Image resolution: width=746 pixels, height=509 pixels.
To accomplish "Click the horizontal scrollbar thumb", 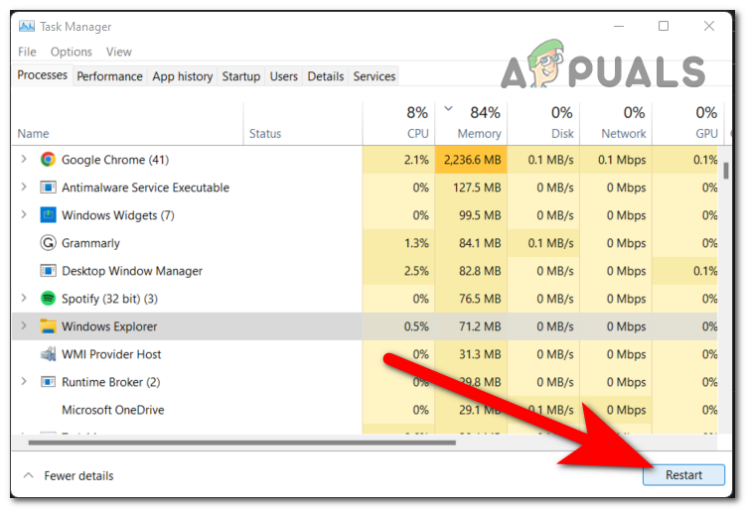I will [x=241, y=443].
